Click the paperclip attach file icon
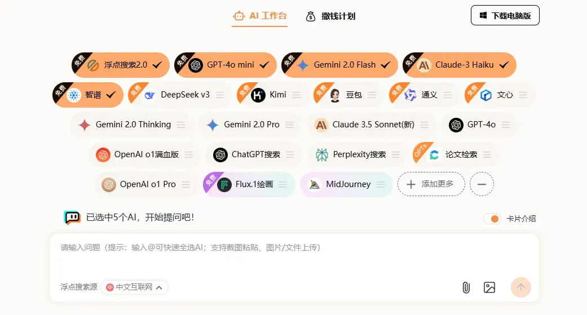This screenshot has width=587, height=315. coord(466,287)
